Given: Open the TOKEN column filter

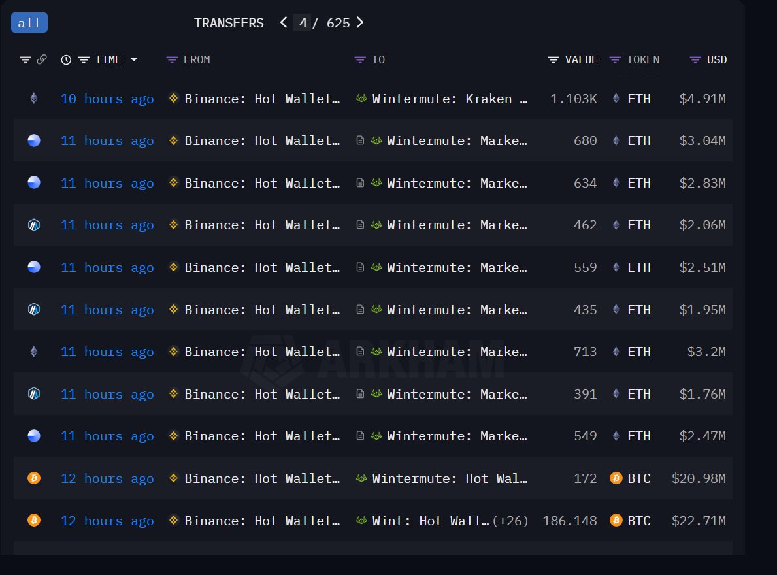Looking at the screenshot, I should click(x=615, y=60).
